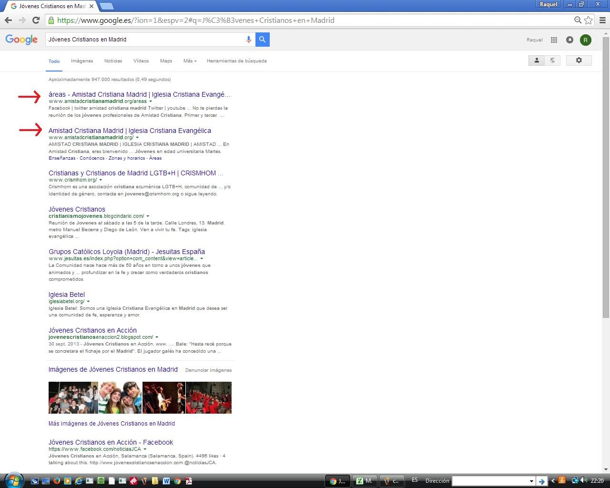The width and height of the screenshot is (610, 488).
Task: Click the Enseñanzas sitelink
Action: pyautogui.click(x=62, y=158)
